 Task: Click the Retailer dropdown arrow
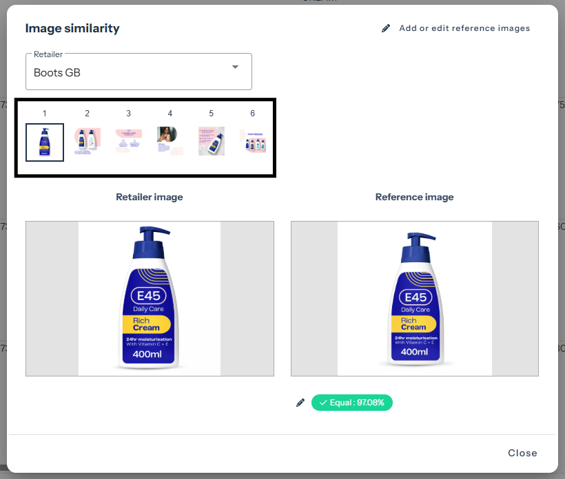point(235,67)
